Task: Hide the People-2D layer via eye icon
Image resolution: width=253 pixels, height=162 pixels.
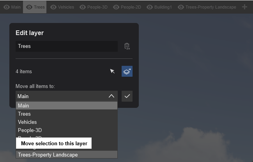Action: pyautogui.click(x=116, y=7)
